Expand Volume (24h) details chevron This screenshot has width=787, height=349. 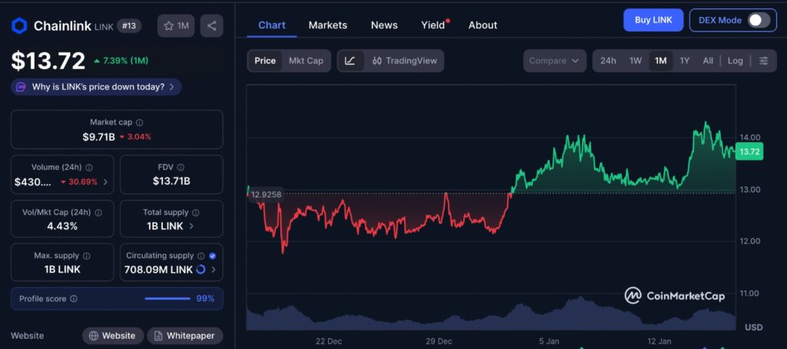105,181
